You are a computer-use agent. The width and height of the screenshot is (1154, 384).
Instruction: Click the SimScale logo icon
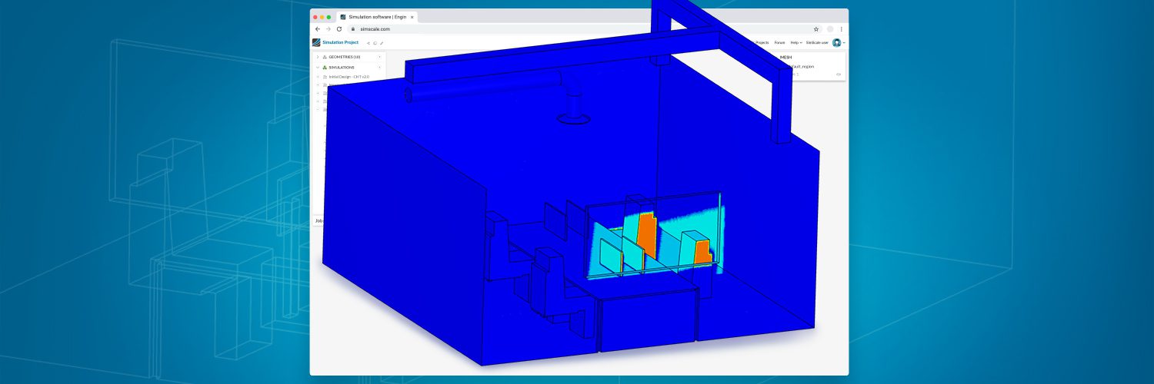pos(316,42)
